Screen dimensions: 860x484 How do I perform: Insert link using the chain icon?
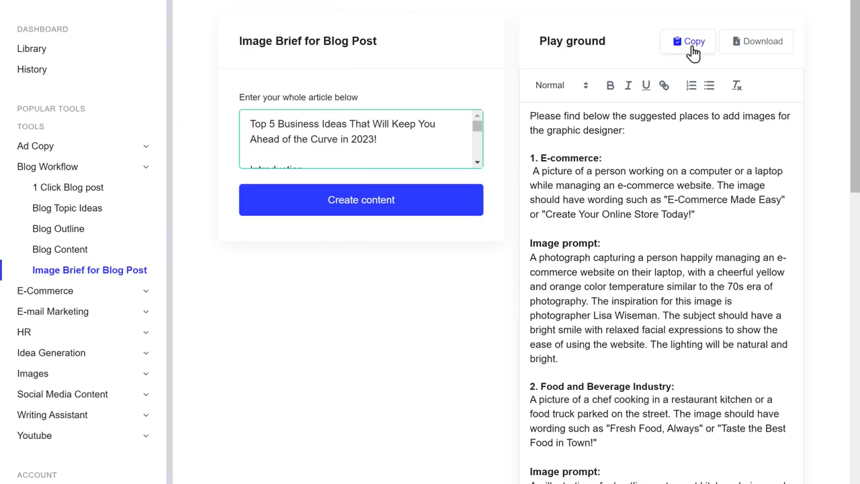tap(664, 85)
